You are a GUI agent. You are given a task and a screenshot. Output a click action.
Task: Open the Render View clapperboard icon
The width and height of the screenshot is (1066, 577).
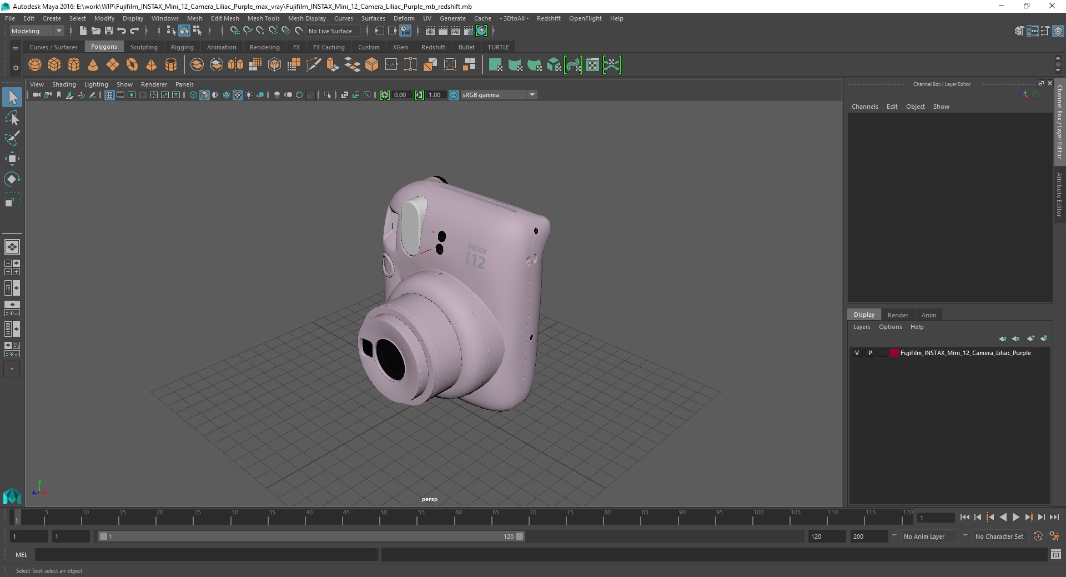[430, 31]
